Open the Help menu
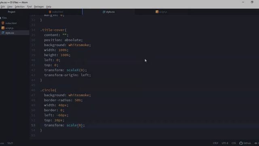259x146 pixels. (x=49, y=6)
